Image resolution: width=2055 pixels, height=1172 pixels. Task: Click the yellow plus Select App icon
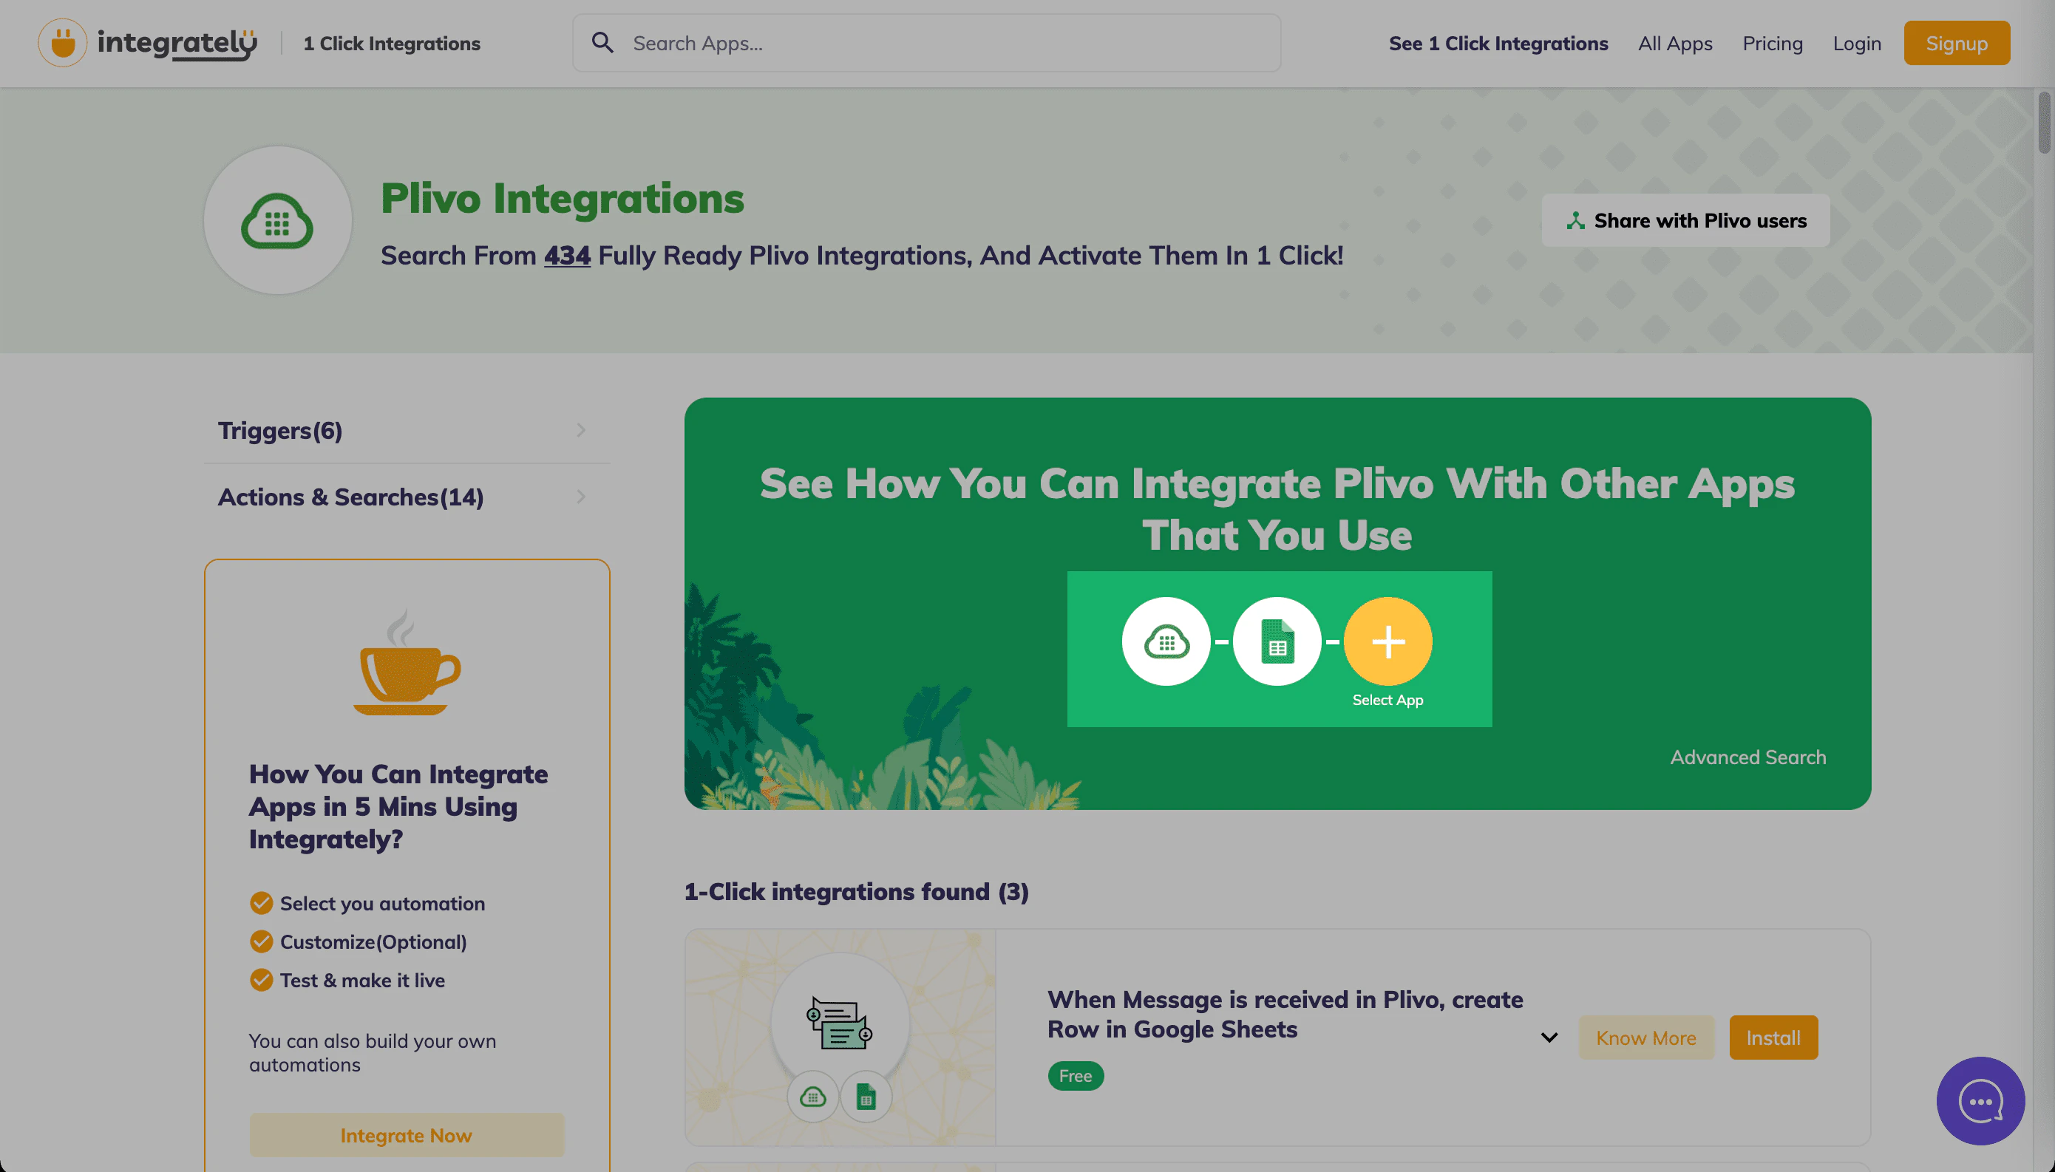pos(1387,641)
